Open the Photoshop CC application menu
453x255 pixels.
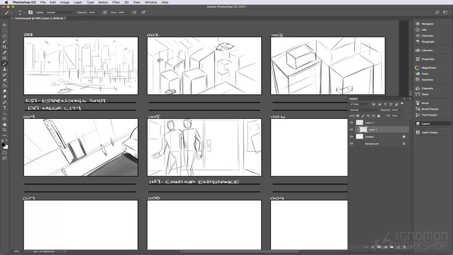click(24, 2)
